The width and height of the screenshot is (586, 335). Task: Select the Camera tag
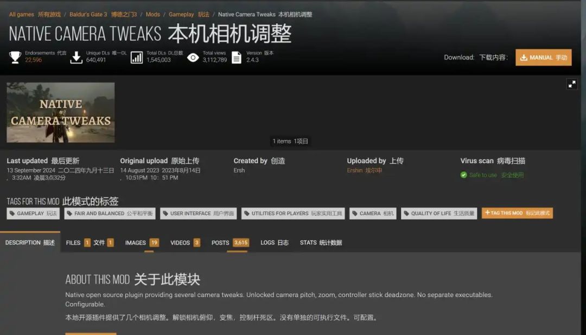[x=373, y=213]
